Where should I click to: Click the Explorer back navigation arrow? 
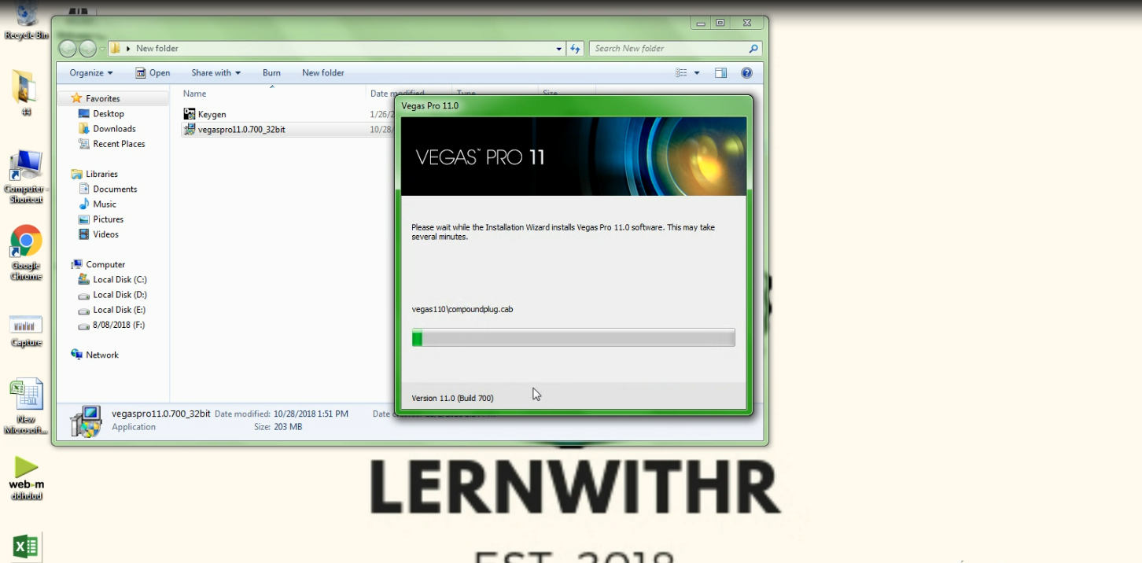68,49
